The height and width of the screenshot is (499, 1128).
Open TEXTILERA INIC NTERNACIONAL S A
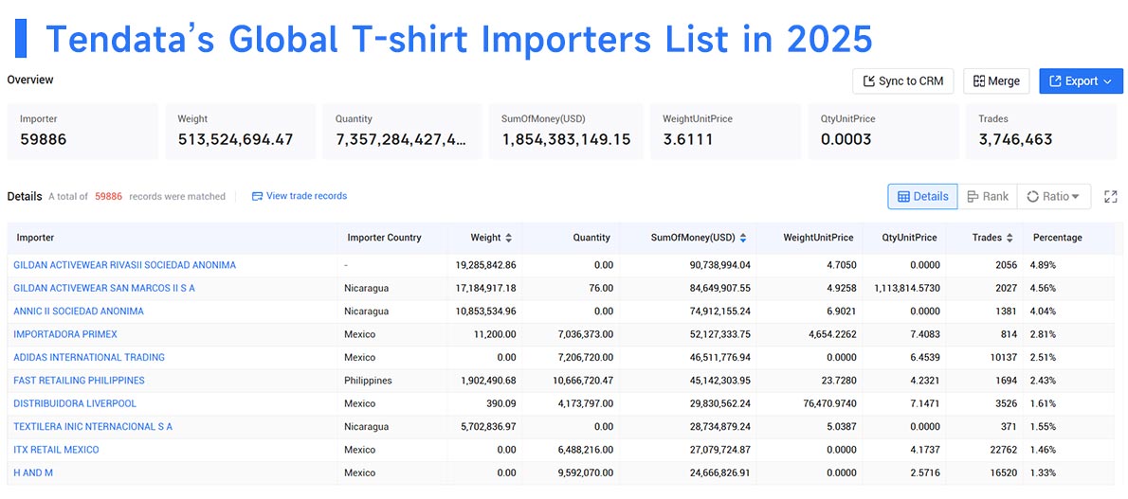(93, 426)
